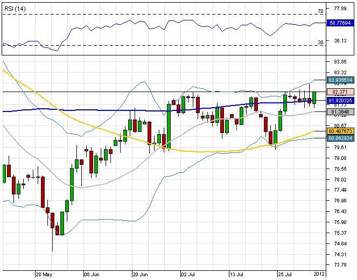Click the 76.96 price axis label
357x280 pixels.
click(x=340, y=201)
